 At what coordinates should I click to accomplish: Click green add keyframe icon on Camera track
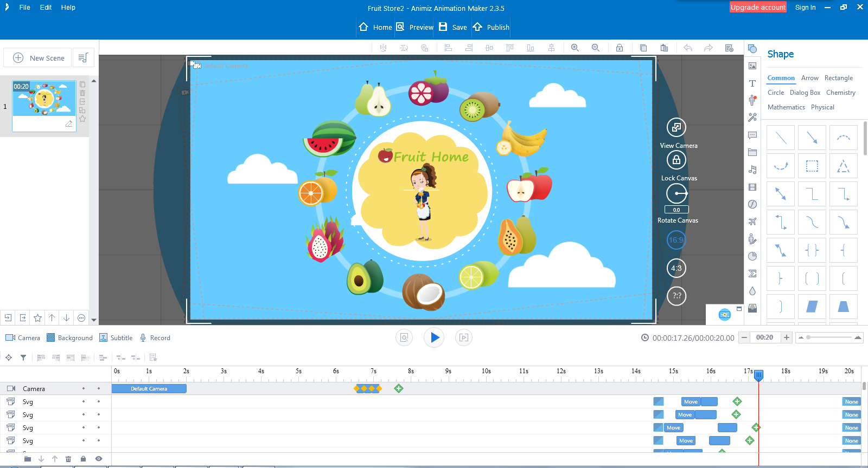point(399,388)
